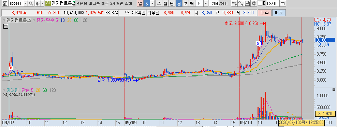Click the 2020/09/10 12:25:00 cursor time label
The image size is (337, 127).
point(301,122)
